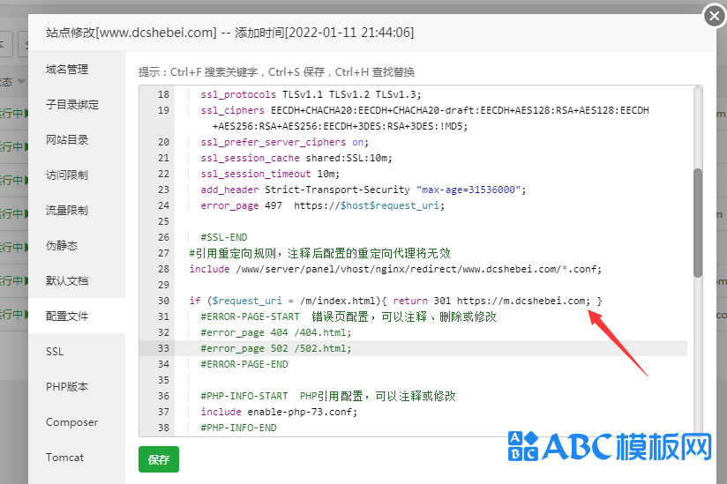727x484 pixels.
Task: Select the 配置文件 tab
Action: (67, 316)
